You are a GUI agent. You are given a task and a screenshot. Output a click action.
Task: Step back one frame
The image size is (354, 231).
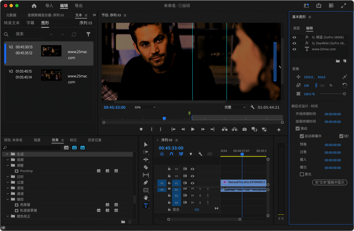tap(183, 129)
